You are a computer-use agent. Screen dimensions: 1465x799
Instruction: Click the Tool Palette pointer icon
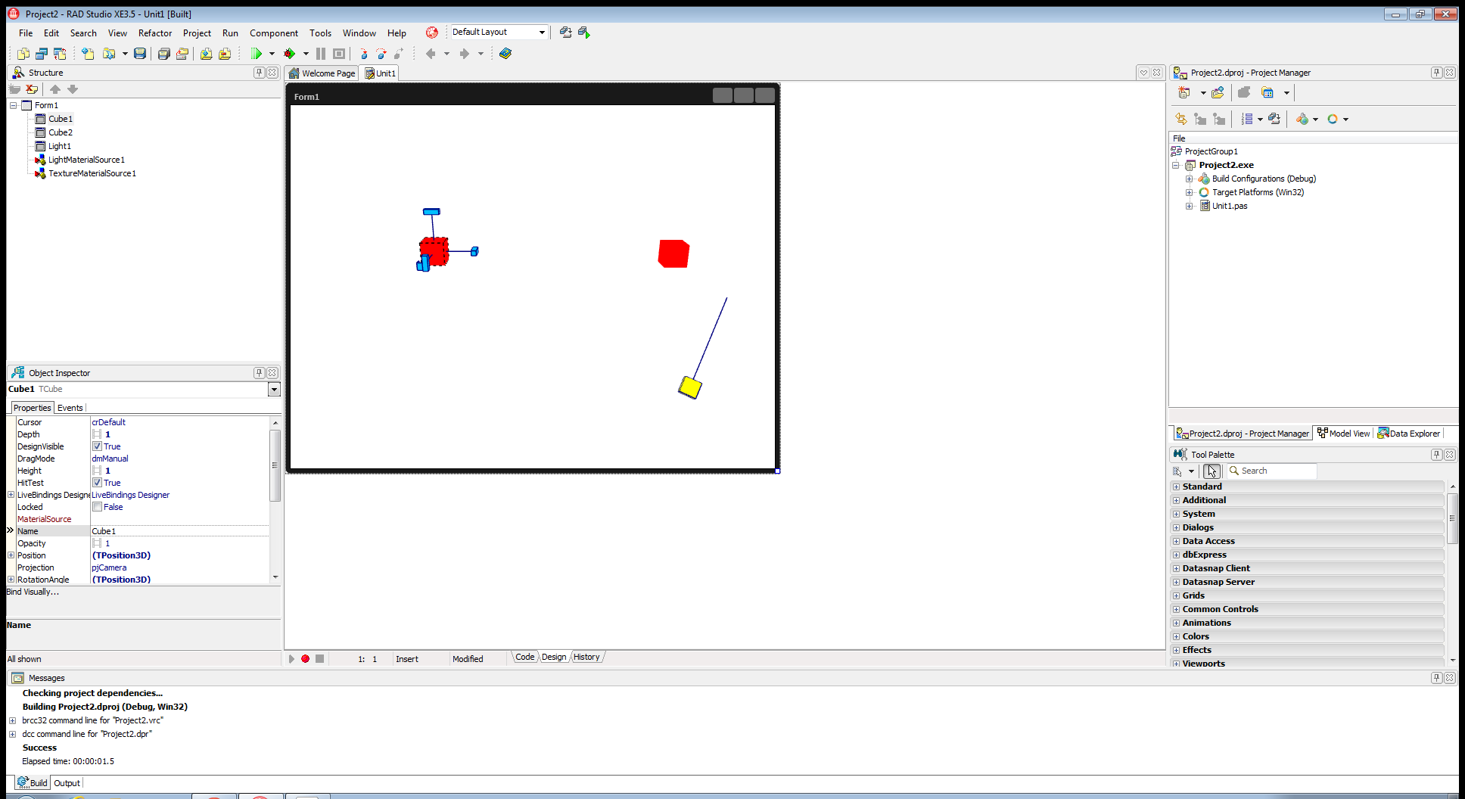point(1212,471)
